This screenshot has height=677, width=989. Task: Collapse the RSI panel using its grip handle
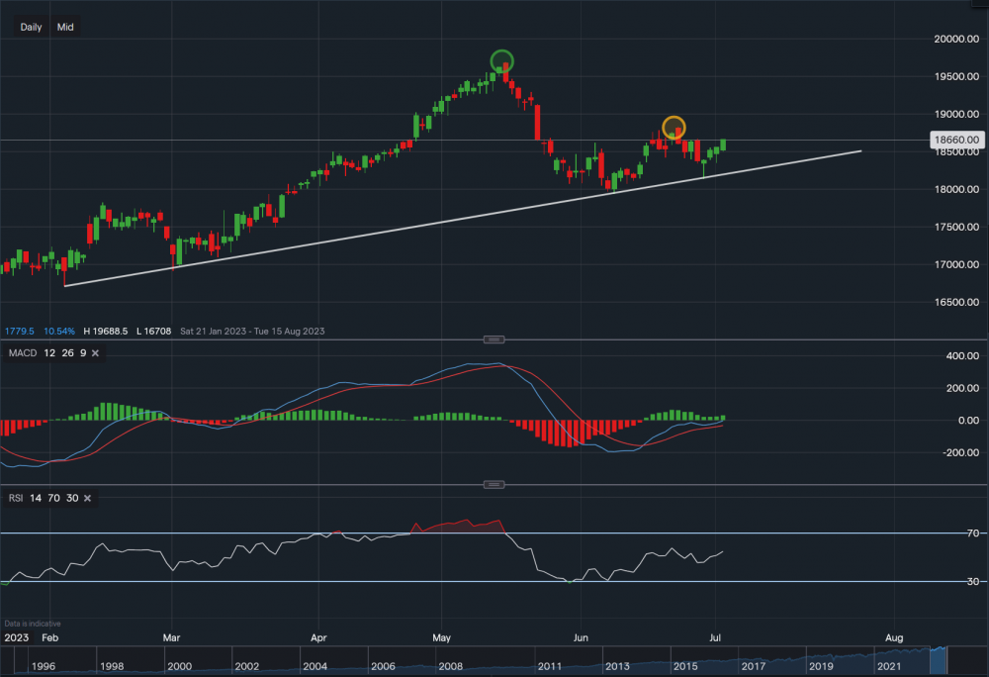(494, 484)
